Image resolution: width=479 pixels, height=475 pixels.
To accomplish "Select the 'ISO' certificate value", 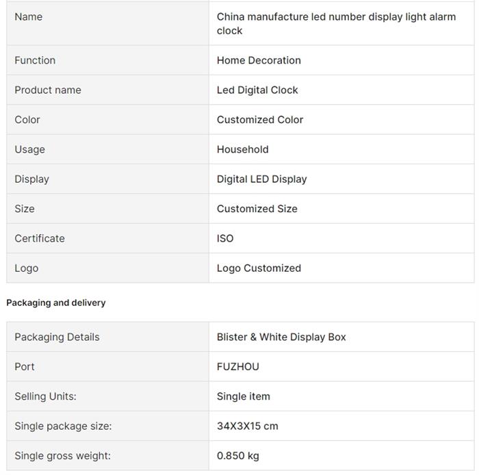I will (225, 238).
